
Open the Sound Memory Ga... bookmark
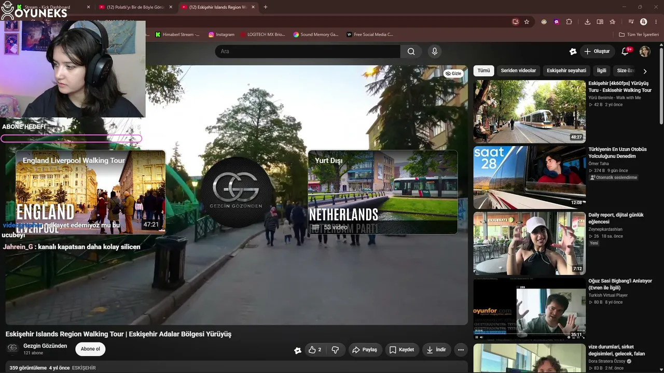(x=315, y=34)
